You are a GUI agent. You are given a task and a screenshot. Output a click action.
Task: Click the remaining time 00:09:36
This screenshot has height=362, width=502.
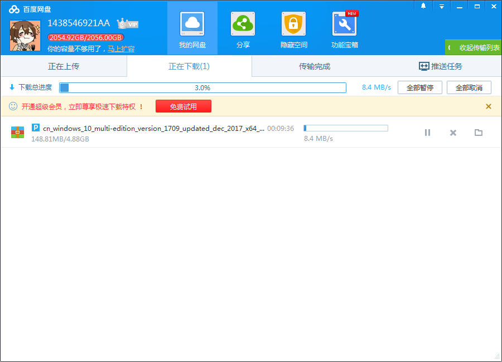281,129
